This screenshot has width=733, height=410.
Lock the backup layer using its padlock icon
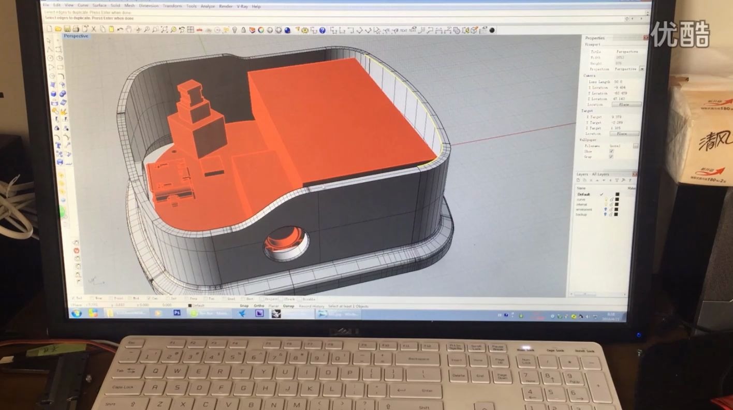(x=611, y=214)
